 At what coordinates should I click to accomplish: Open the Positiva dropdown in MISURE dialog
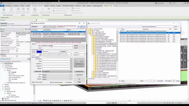tap(79, 48)
